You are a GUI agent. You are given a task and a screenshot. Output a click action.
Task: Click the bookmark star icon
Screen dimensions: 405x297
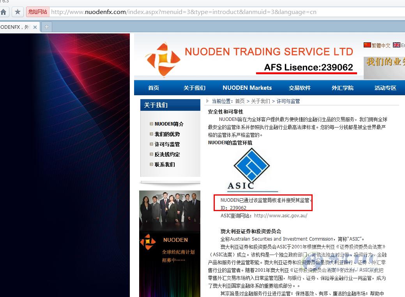click(18, 12)
